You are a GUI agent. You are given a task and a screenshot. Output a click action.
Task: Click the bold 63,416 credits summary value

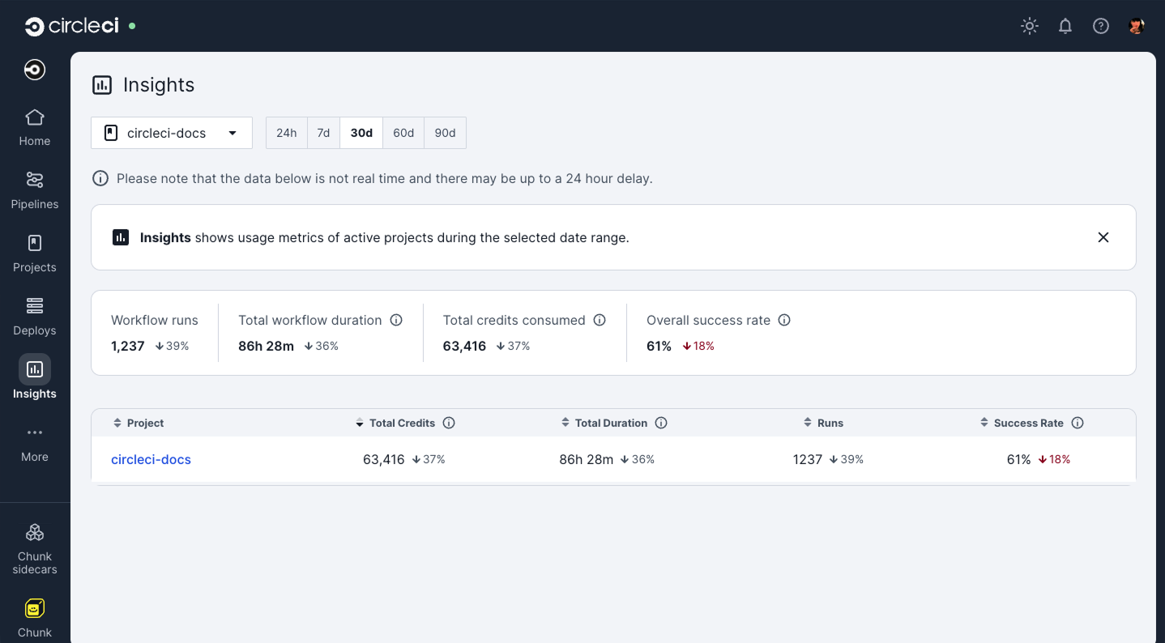[x=464, y=346]
